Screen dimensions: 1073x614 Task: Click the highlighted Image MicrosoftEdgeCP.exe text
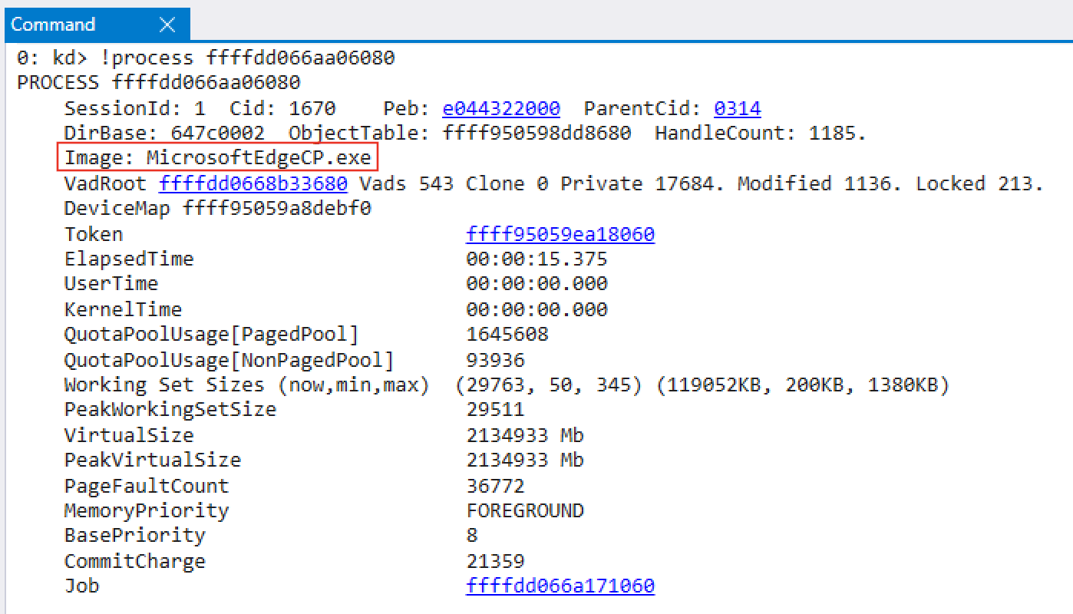coord(218,159)
